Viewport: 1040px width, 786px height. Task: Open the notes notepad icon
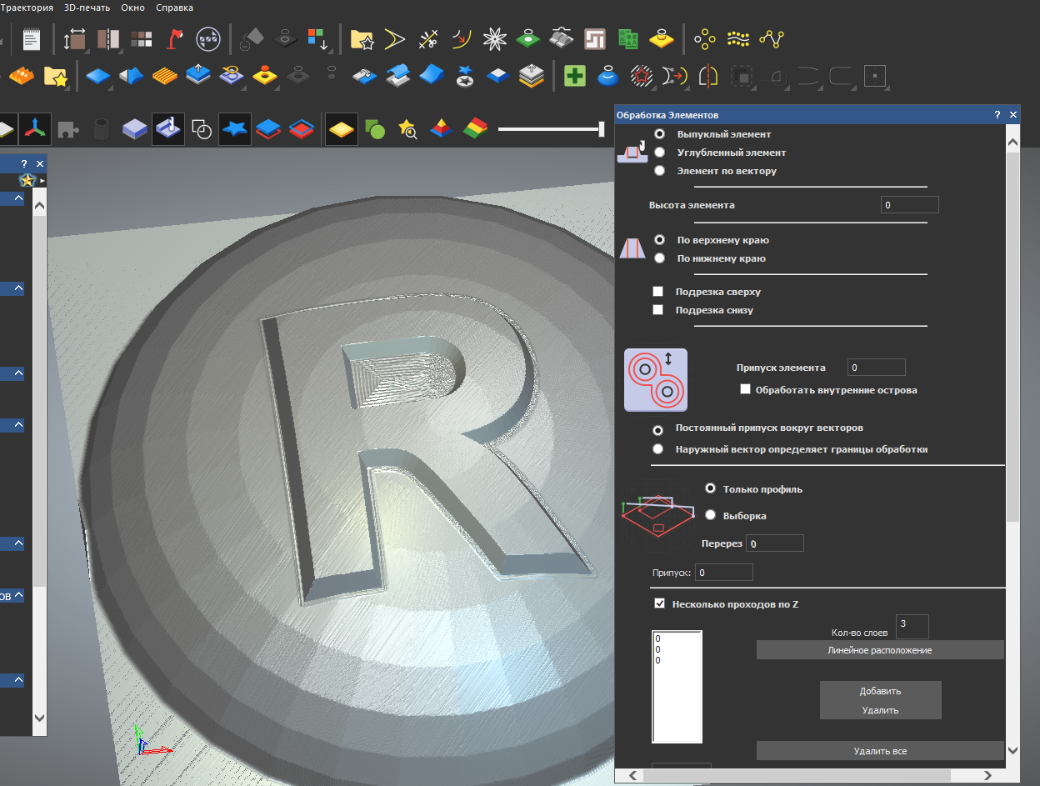click(x=32, y=39)
